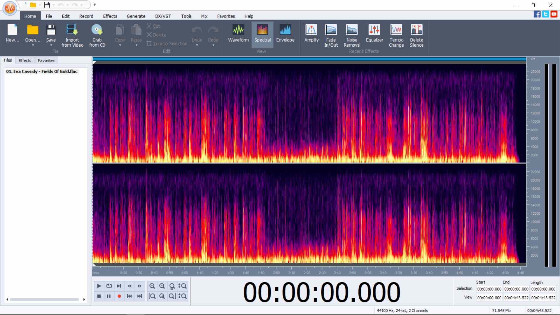The height and width of the screenshot is (315, 560).
Task: Open the Effects ribbon tab
Action: tap(110, 16)
